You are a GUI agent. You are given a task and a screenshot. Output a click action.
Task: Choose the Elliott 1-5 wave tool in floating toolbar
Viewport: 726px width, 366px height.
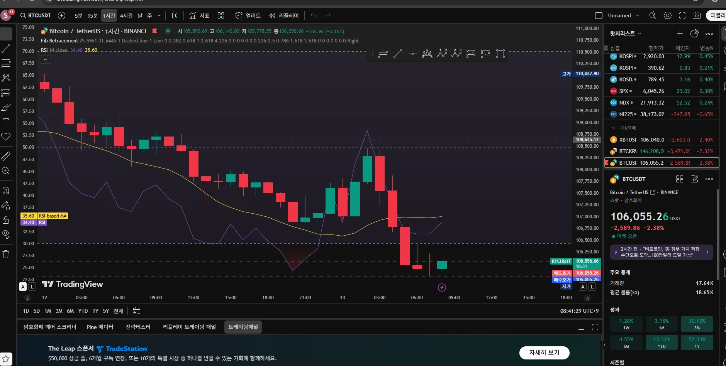[442, 54]
